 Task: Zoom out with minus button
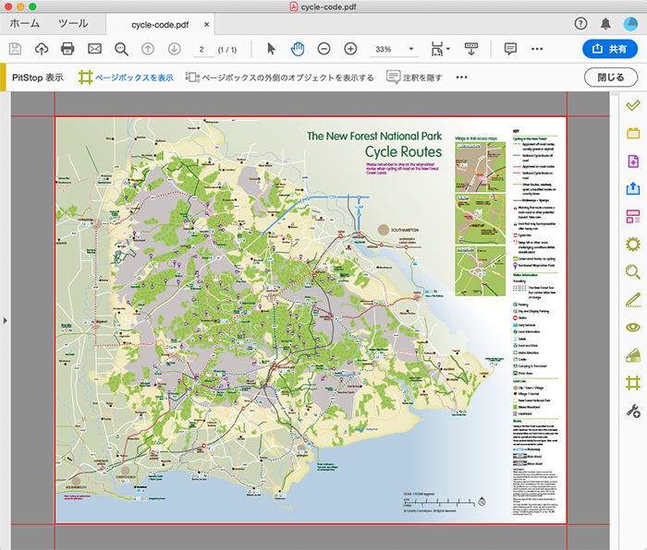[323, 49]
